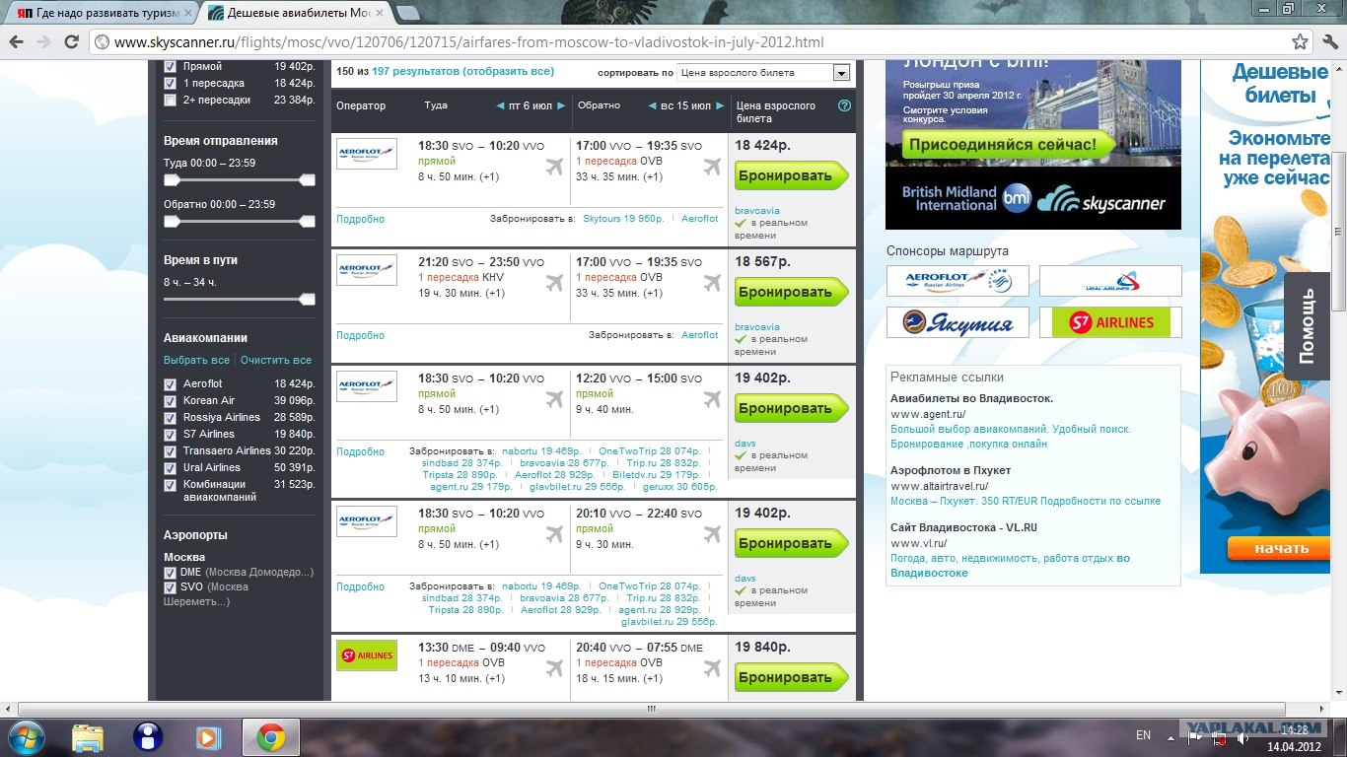Click the Aeroflot logo on the 18 424р. flight
1347x757 pixels.
point(367,154)
